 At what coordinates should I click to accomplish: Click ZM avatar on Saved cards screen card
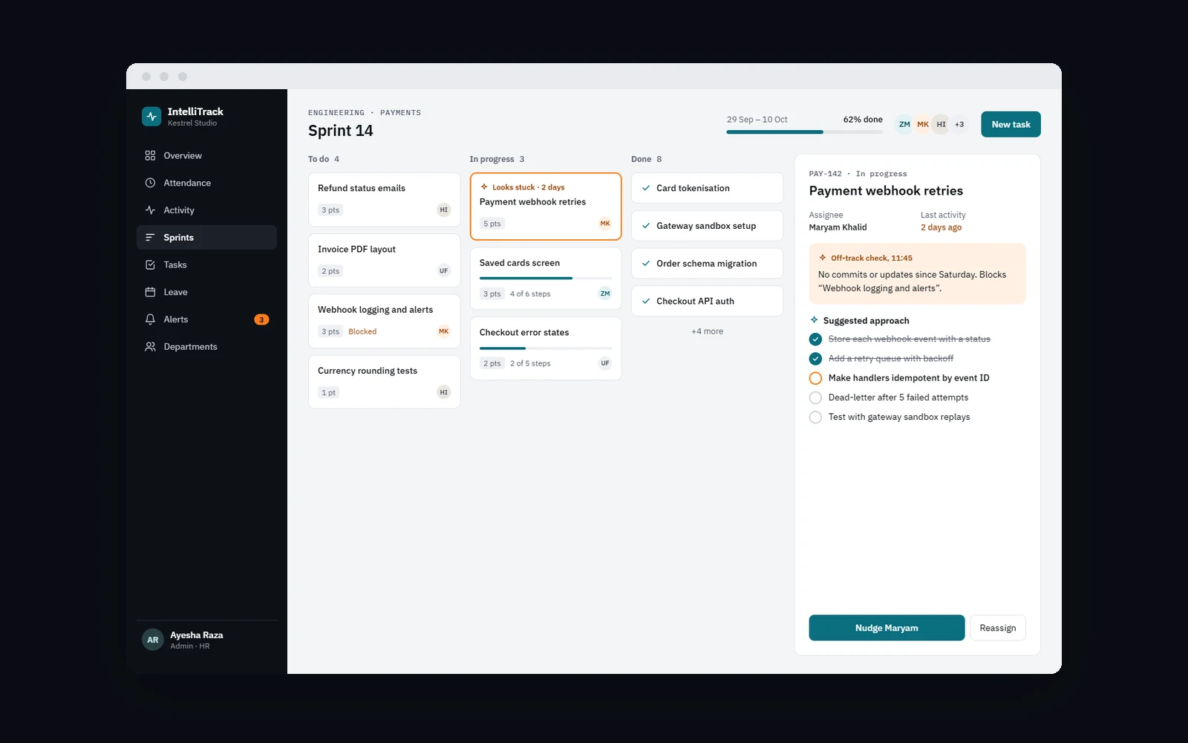click(x=605, y=293)
